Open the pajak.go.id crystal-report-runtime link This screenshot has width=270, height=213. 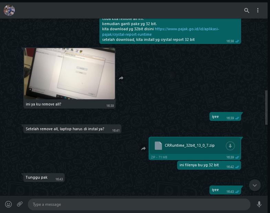pyautogui.click(x=161, y=32)
